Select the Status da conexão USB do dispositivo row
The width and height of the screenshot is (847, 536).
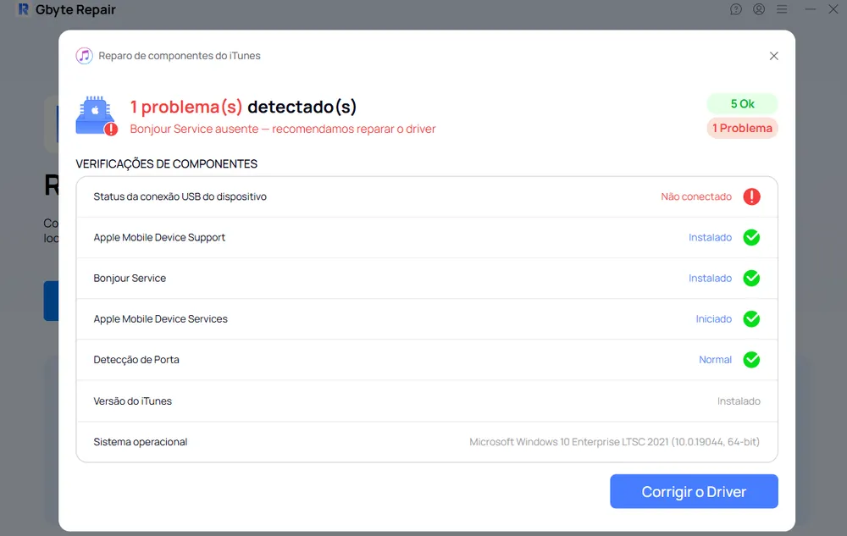point(427,197)
